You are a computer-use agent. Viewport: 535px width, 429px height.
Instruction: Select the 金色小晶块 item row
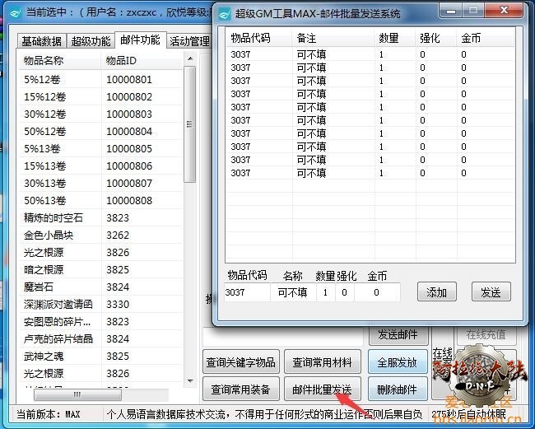(x=53, y=235)
